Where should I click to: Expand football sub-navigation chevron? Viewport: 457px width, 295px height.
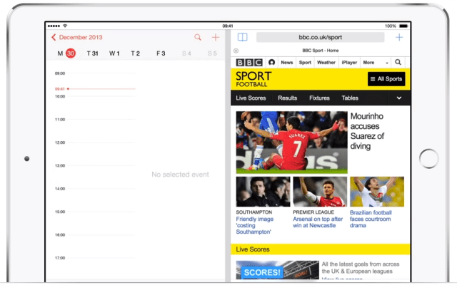[399, 98]
